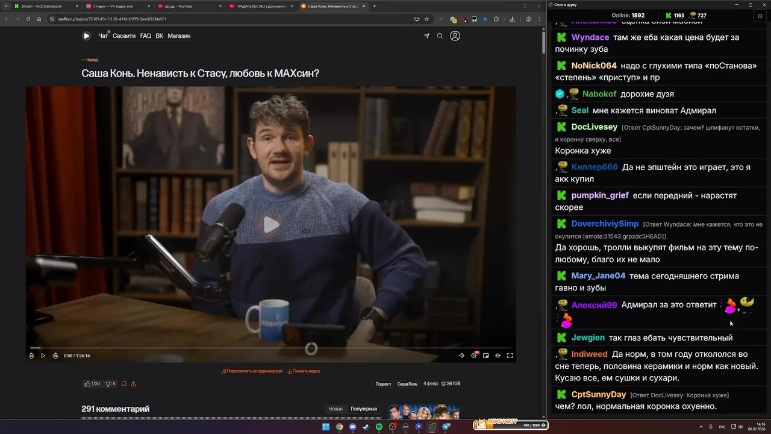
Task: Switch keyboard language РУС indicator
Action: (722, 427)
